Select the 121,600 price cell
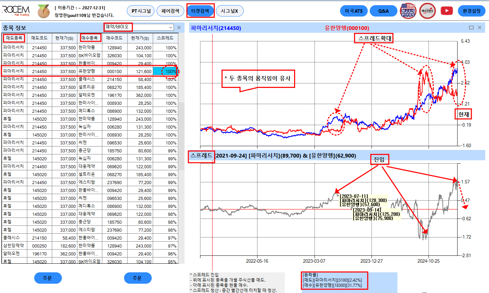This screenshot has height=293, width=489. tap(140, 71)
